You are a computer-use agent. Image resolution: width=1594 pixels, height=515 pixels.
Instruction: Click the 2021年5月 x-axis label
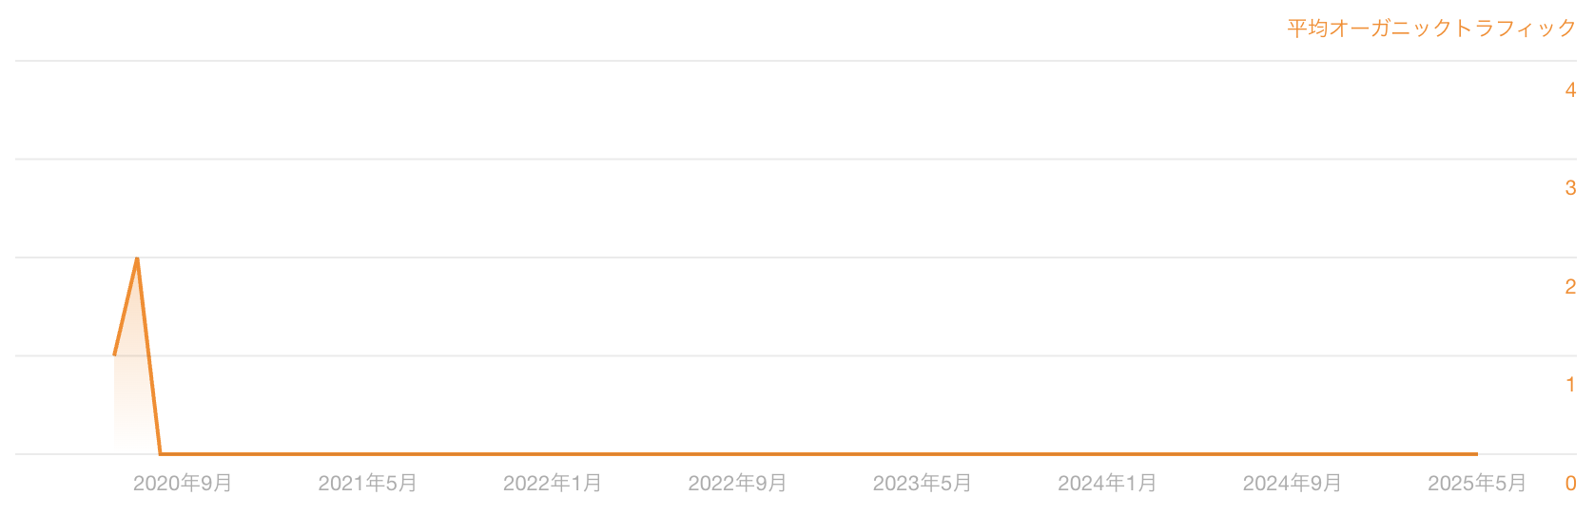point(367,484)
